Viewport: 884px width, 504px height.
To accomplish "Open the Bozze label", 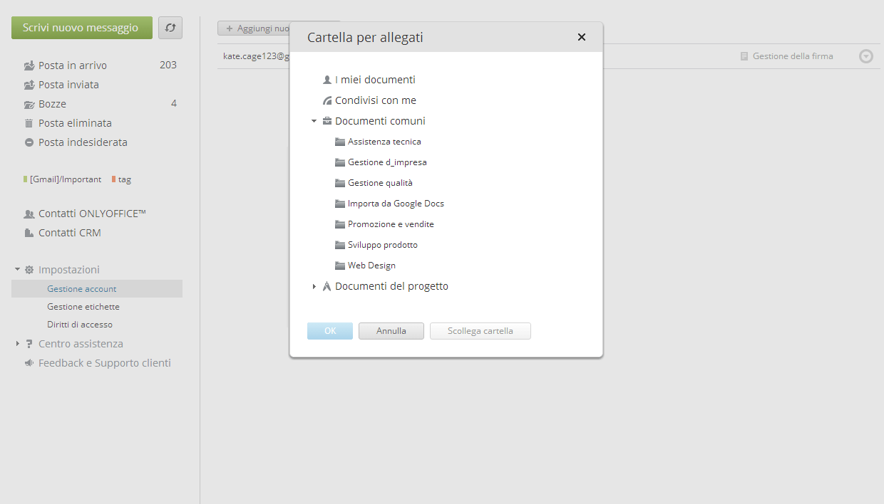I will (x=52, y=104).
